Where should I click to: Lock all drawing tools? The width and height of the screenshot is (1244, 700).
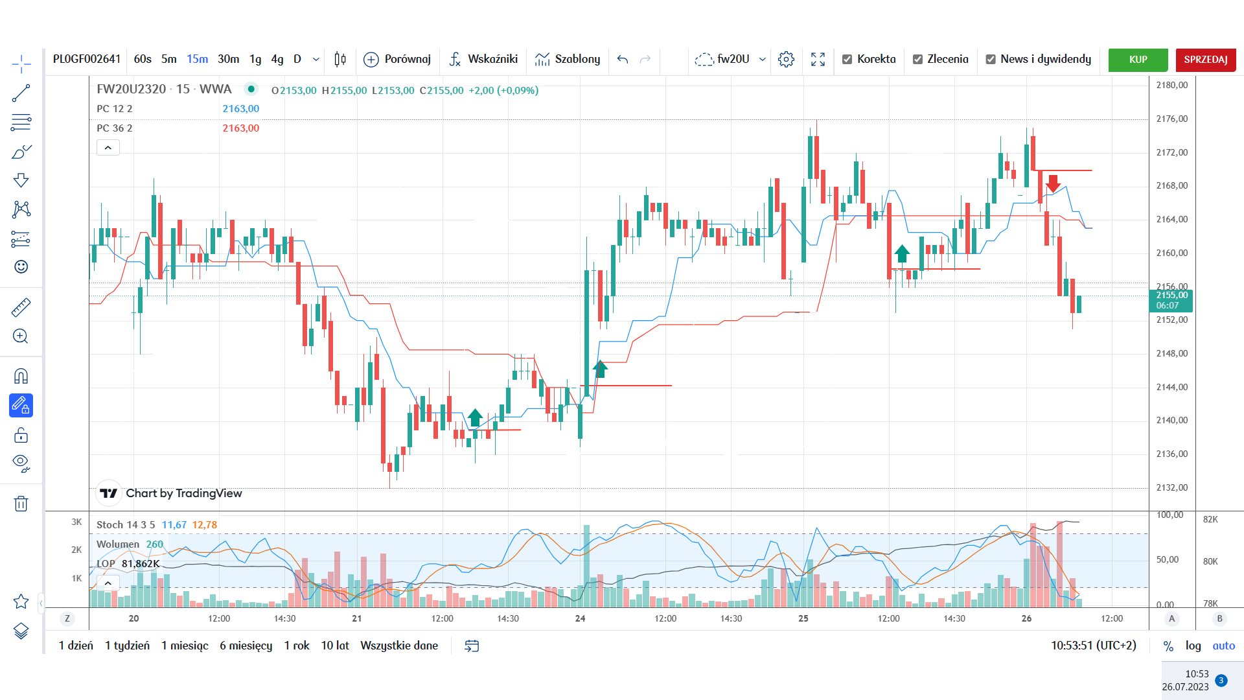[x=21, y=435]
